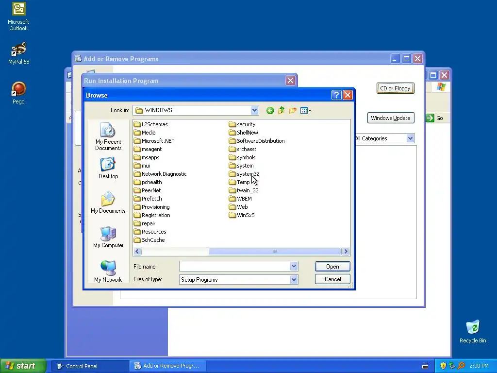This screenshot has height=373, width=497.
Task: Select the Prefetch folder
Action: 148,199
